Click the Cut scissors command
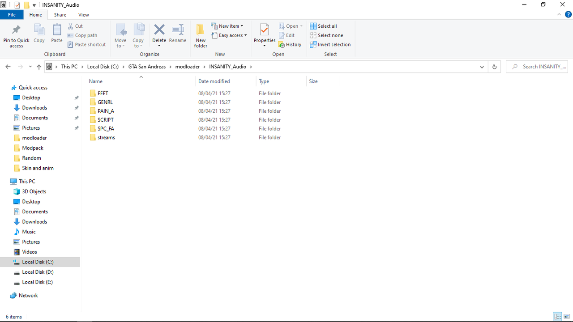 pos(75,26)
